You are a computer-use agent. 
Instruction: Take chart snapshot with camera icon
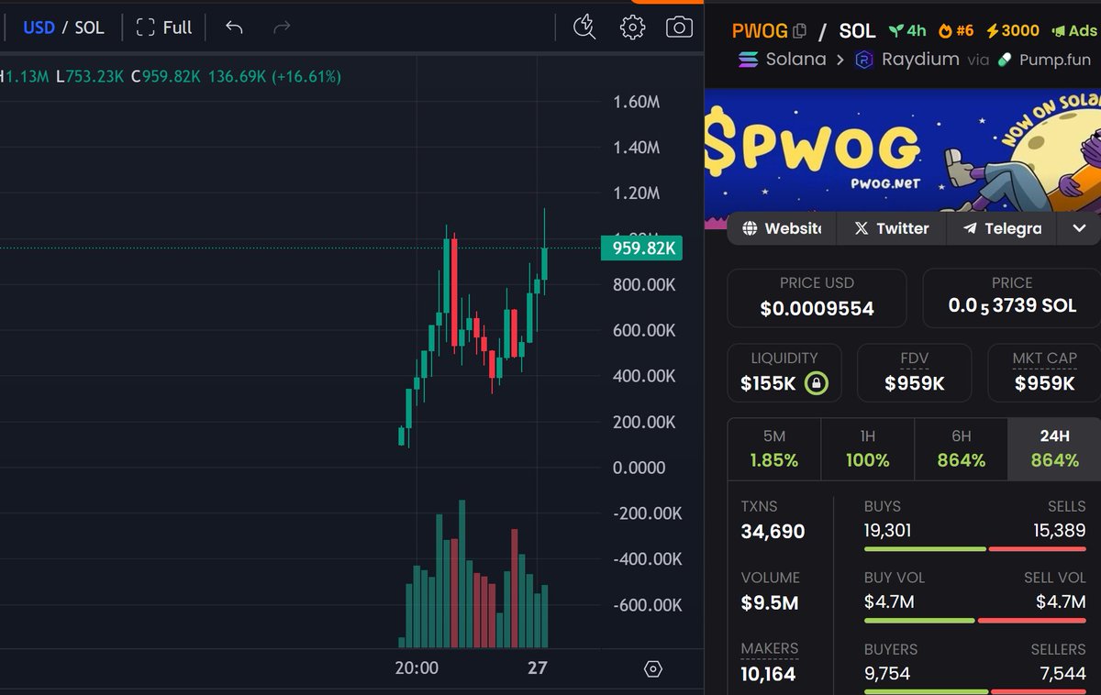679,28
